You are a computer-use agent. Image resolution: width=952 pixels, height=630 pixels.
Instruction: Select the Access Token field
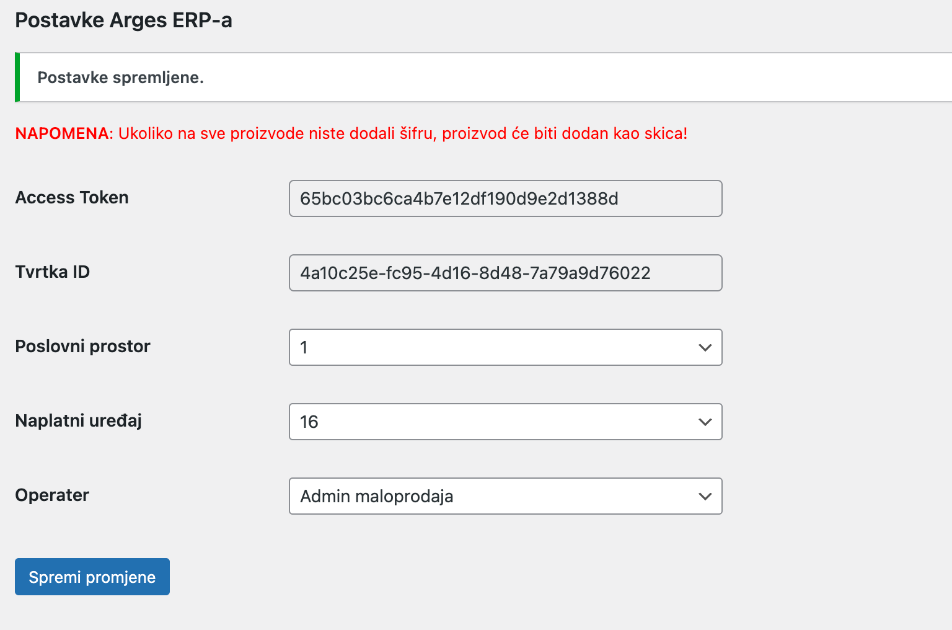[x=505, y=198]
